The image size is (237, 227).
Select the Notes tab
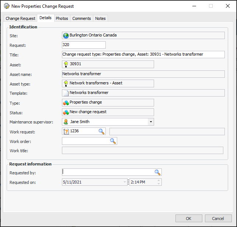100,18
